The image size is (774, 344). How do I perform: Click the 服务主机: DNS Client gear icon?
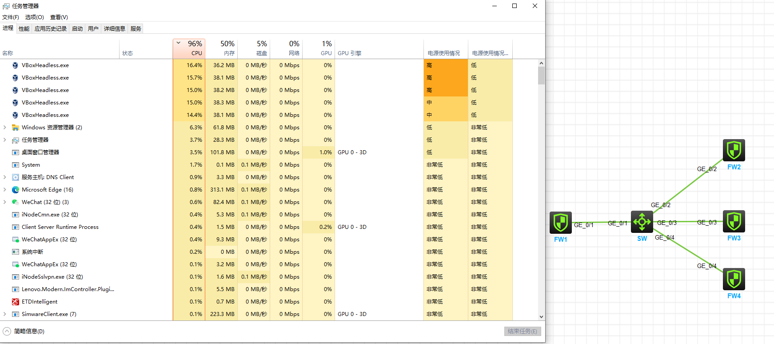tap(16, 177)
